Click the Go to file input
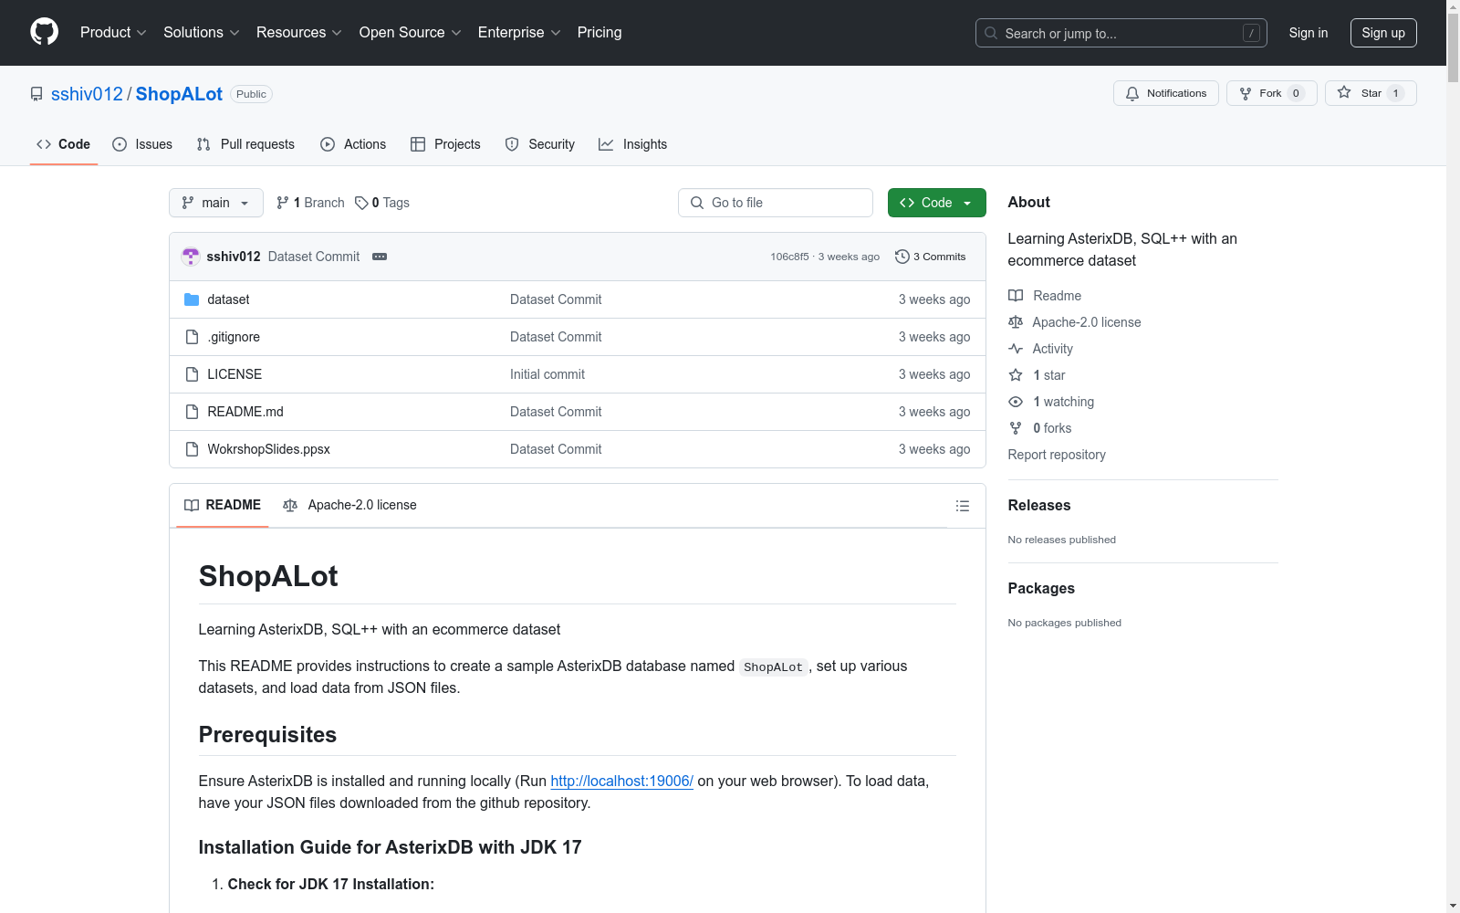Screen dimensions: 1460x913 pos(776,203)
